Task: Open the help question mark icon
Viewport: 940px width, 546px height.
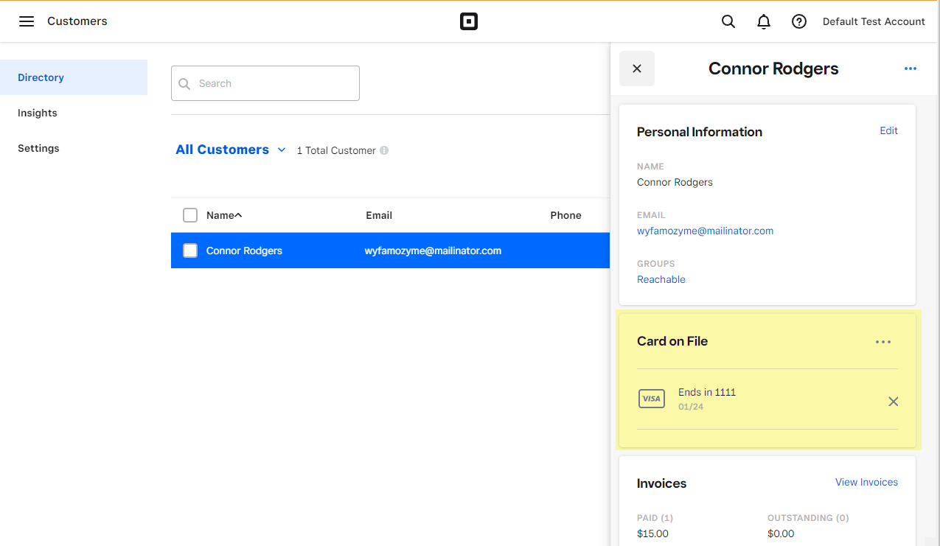Action: tap(799, 21)
